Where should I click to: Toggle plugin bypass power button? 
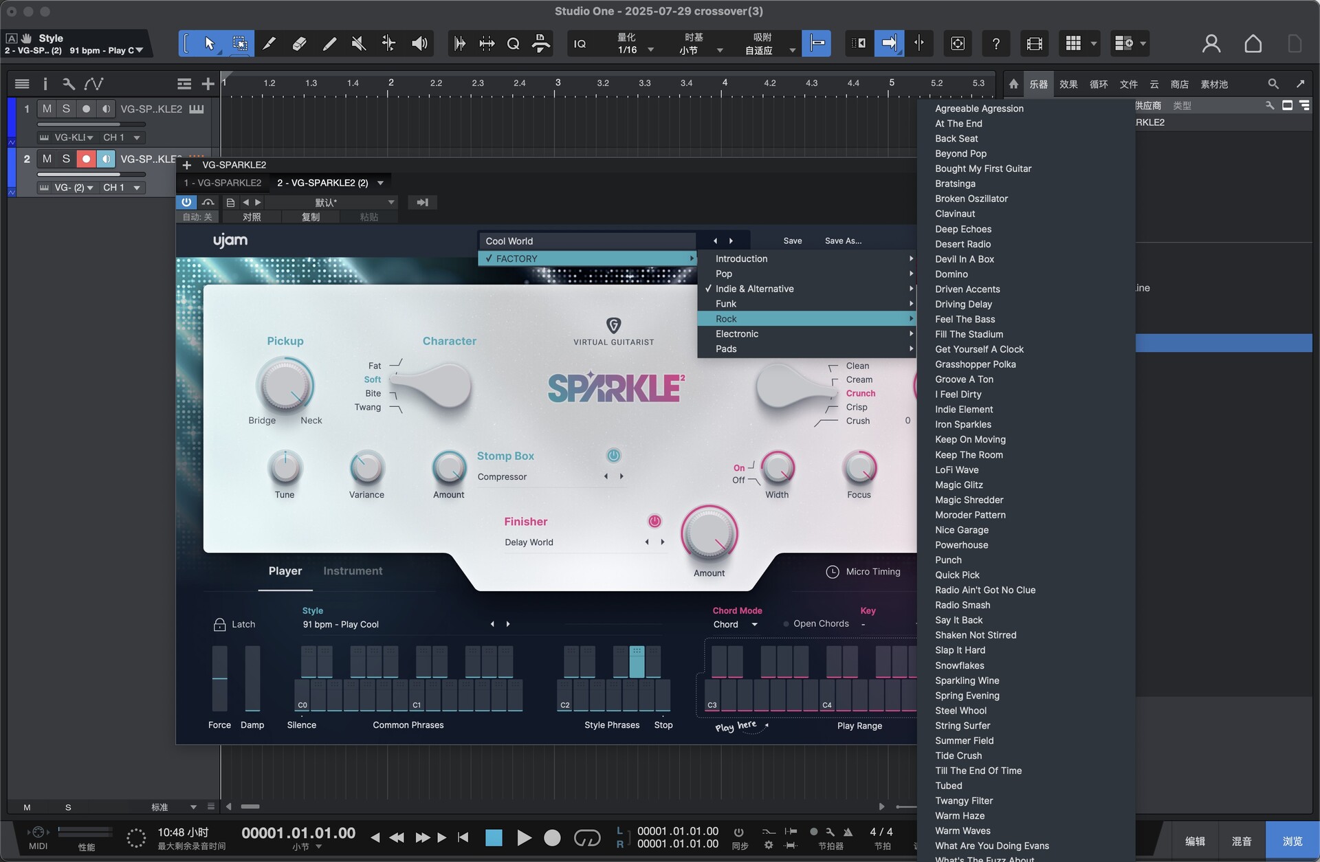pyautogui.click(x=186, y=202)
